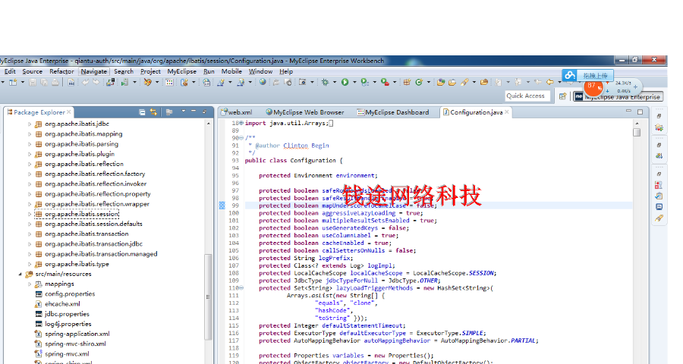683x364 pixels.
Task: Expand the org.apache.ibatis.jdbc package
Action: (29, 124)
